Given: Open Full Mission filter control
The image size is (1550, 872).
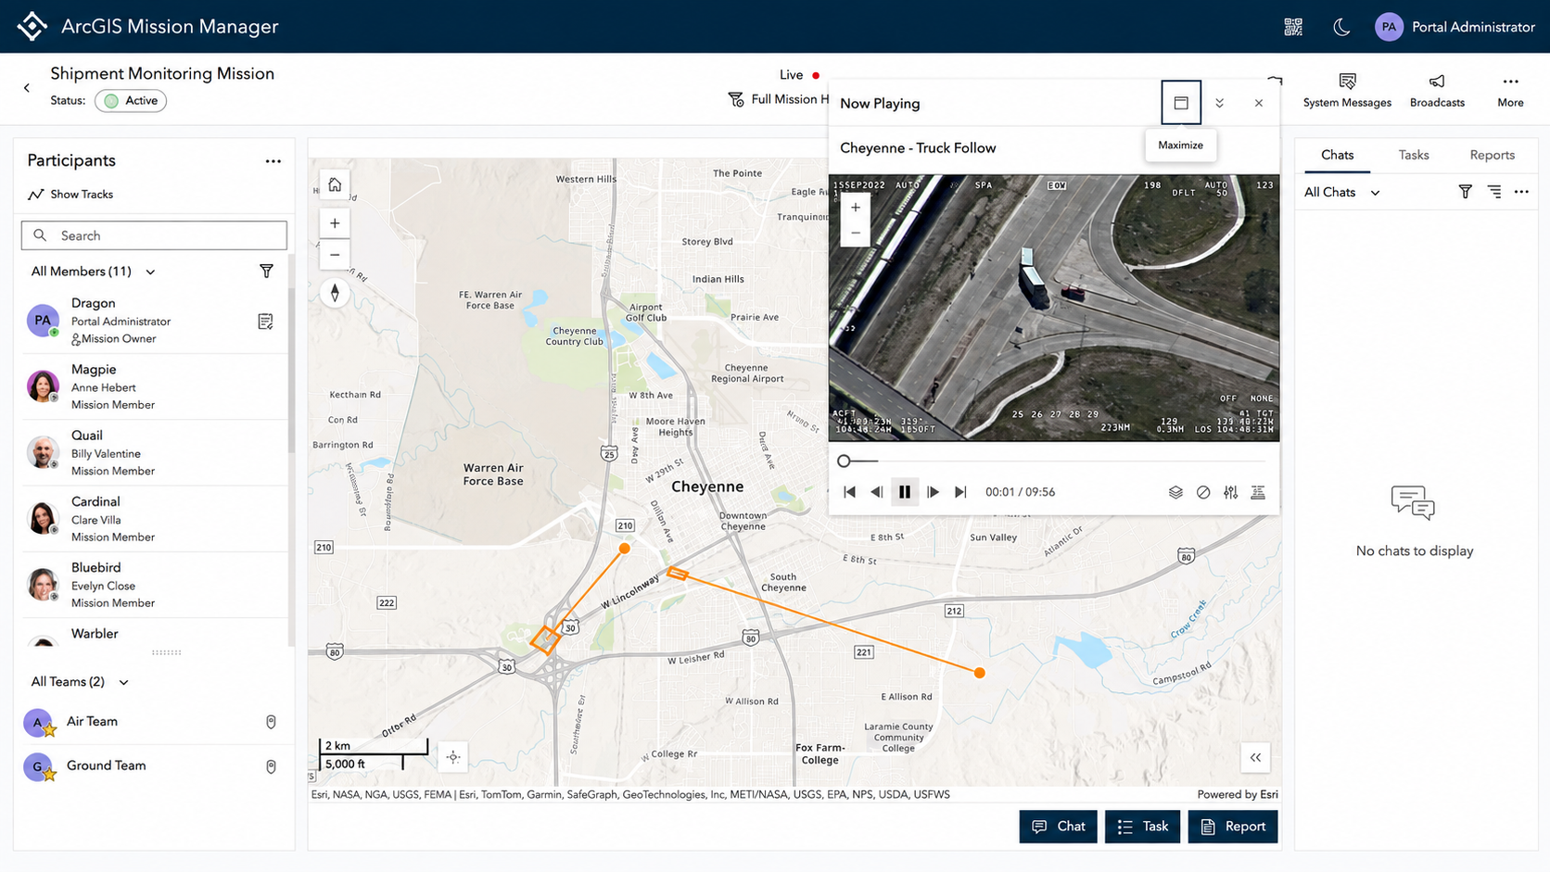Looking at the screenshot, I should 778,99.
